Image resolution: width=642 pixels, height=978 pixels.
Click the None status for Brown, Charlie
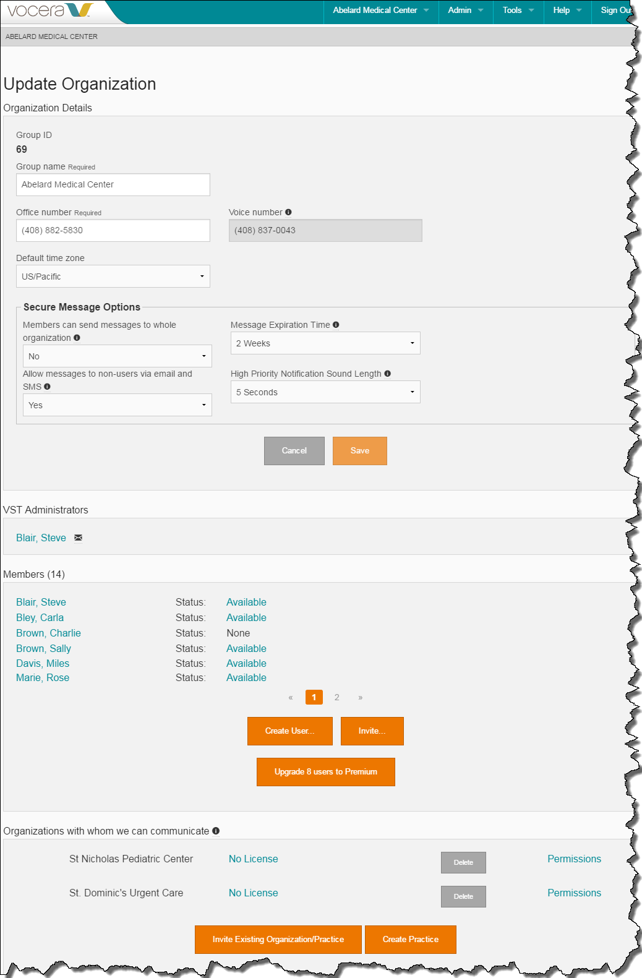click(x=238, y=633)
